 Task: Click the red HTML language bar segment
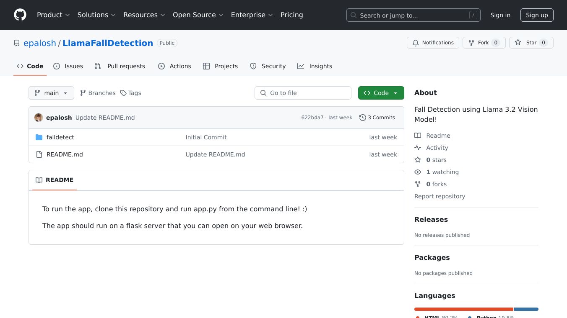pos(463,309)
